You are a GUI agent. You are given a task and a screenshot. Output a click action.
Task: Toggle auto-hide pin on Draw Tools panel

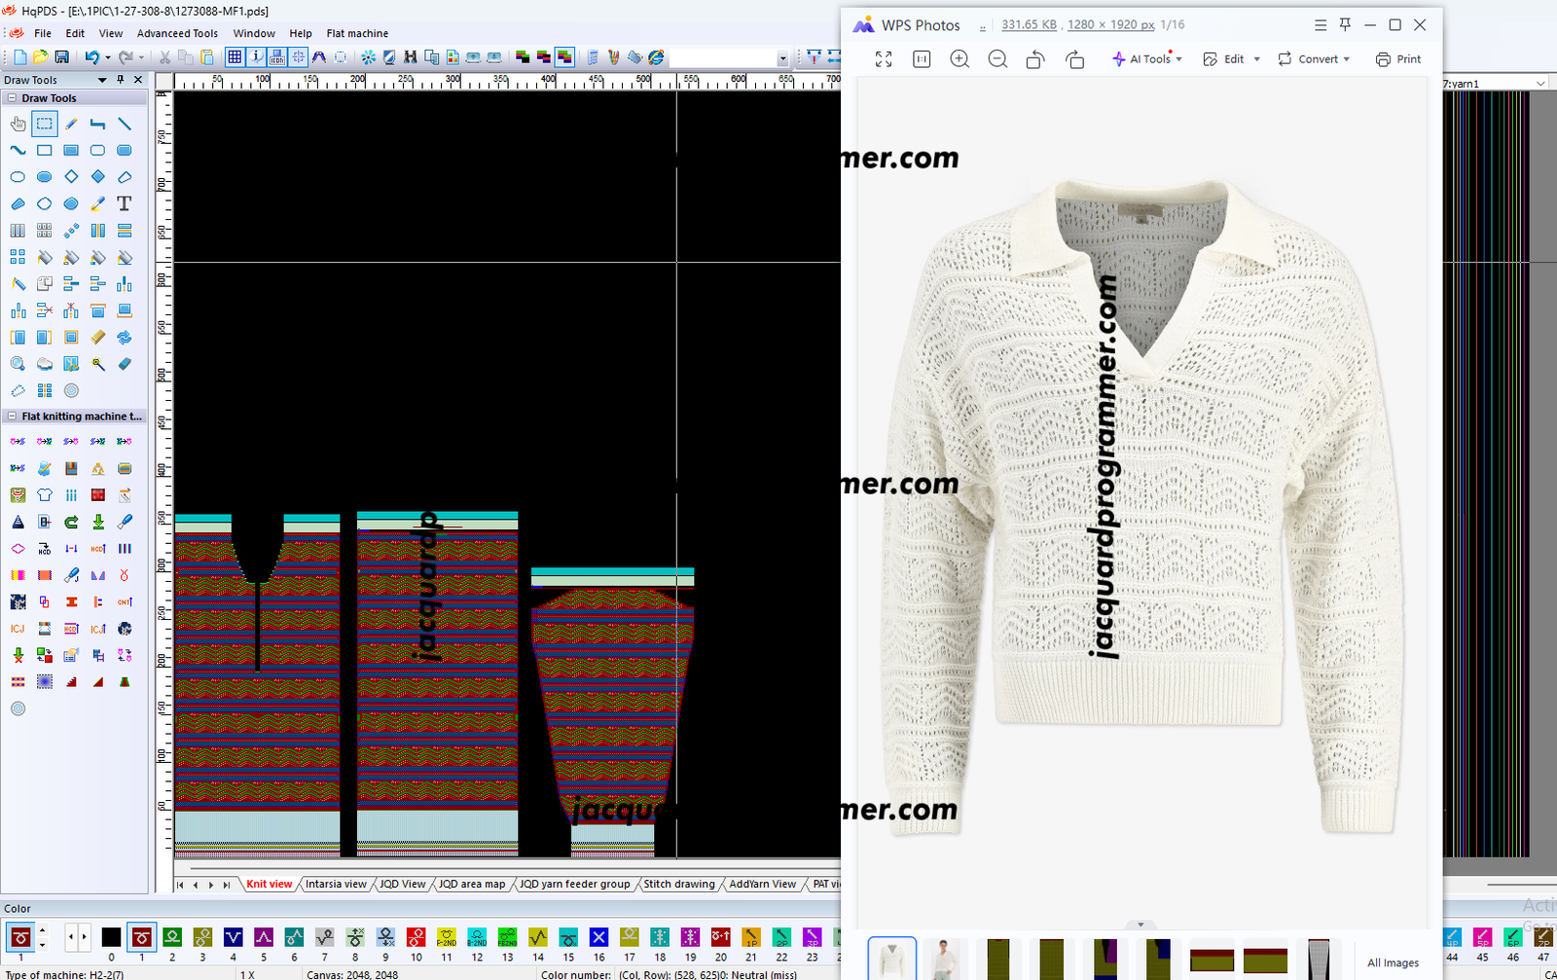121,80
